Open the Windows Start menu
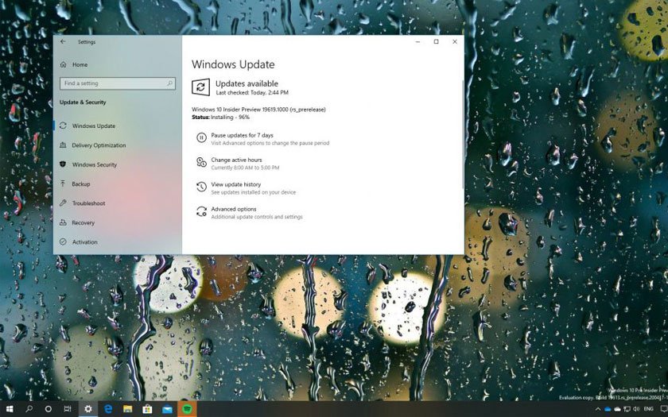Screen dimensions: 668x417 [x=10, y=409]
